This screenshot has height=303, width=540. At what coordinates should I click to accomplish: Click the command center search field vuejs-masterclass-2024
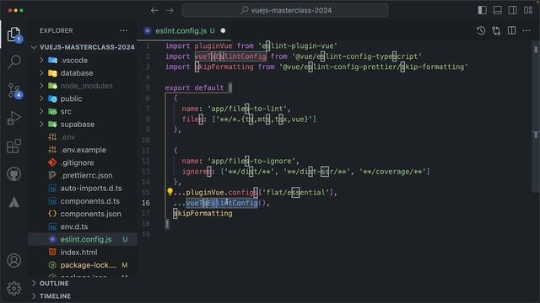click(285, 10)
